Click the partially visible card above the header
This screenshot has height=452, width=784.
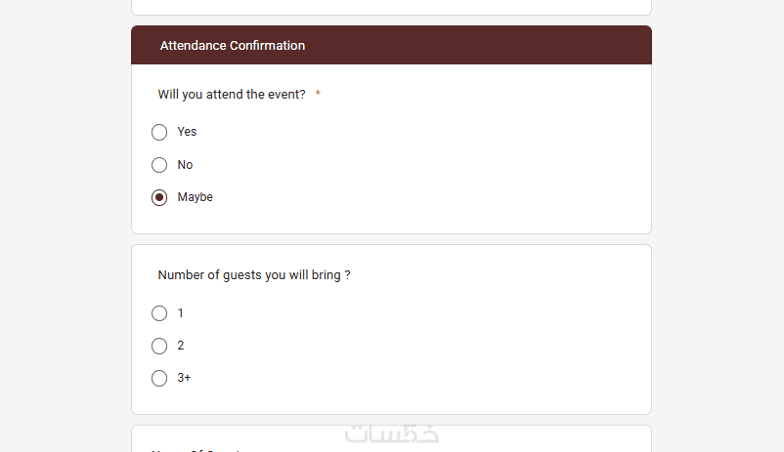coord(391,7)
